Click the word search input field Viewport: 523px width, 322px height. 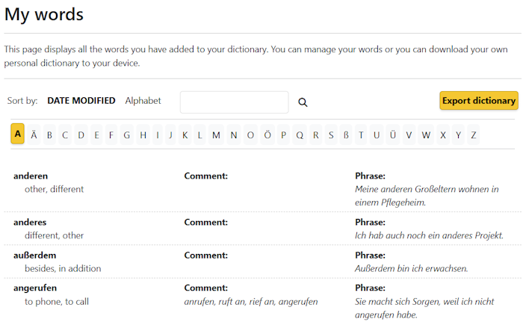click(234, 102)
